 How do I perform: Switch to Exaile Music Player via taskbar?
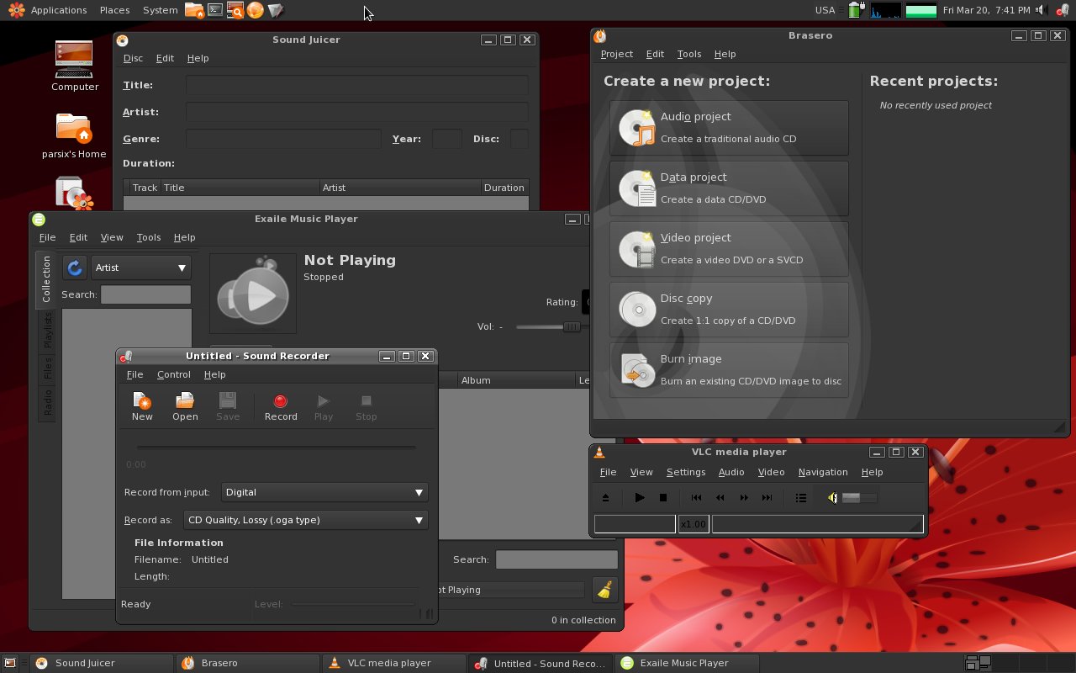(x=685, y=663)
